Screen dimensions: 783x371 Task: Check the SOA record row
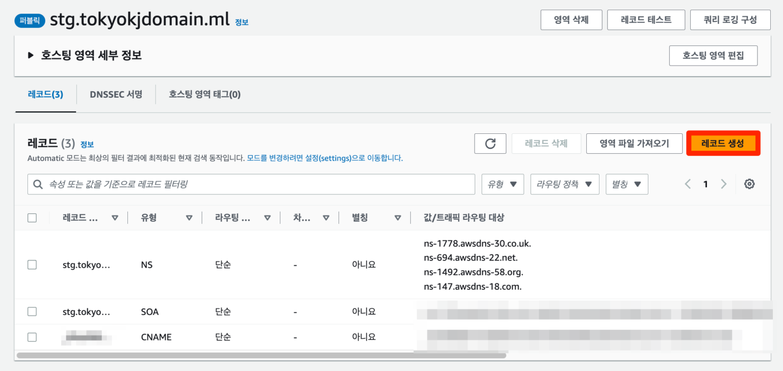[x=32, y=311]
